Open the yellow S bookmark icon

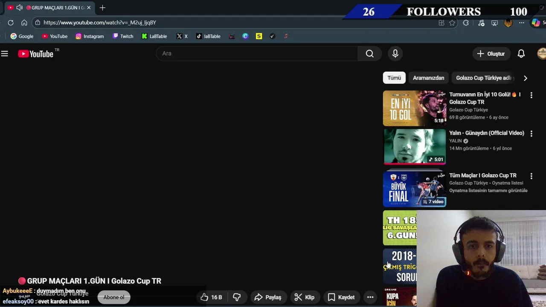pyautogui.click(x=259, y=36)
